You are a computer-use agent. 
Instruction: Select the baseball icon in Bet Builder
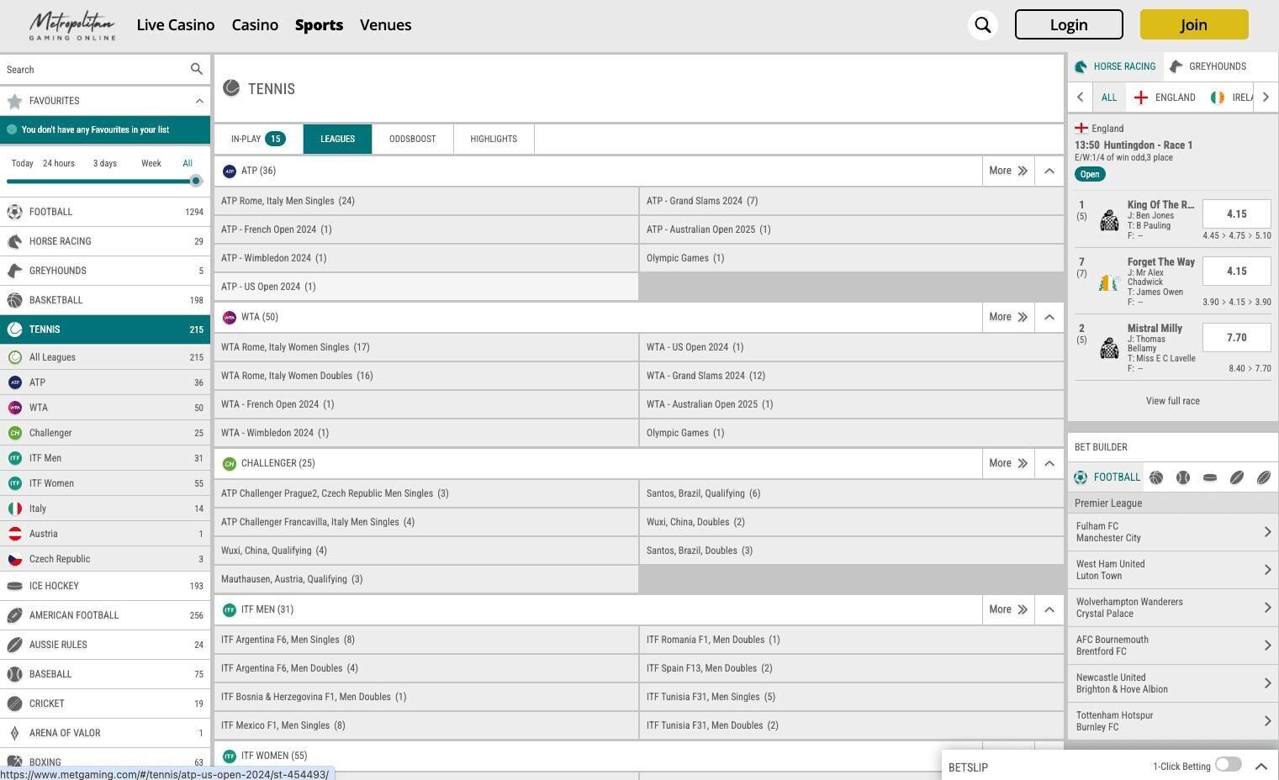click(1183, 477)
